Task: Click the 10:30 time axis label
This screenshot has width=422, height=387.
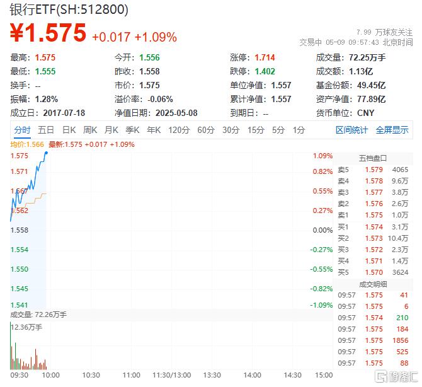Action: point(91,375)
